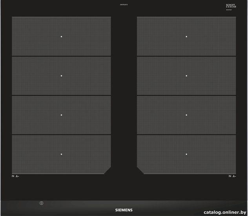This screenshot has width=248, height=216.
Task: Click the angled corner of bottom-right zone
Action: (x=140, y=170)
